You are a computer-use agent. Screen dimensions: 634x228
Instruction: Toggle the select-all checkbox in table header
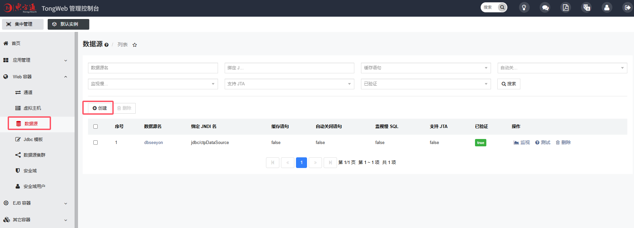point(96,127)
